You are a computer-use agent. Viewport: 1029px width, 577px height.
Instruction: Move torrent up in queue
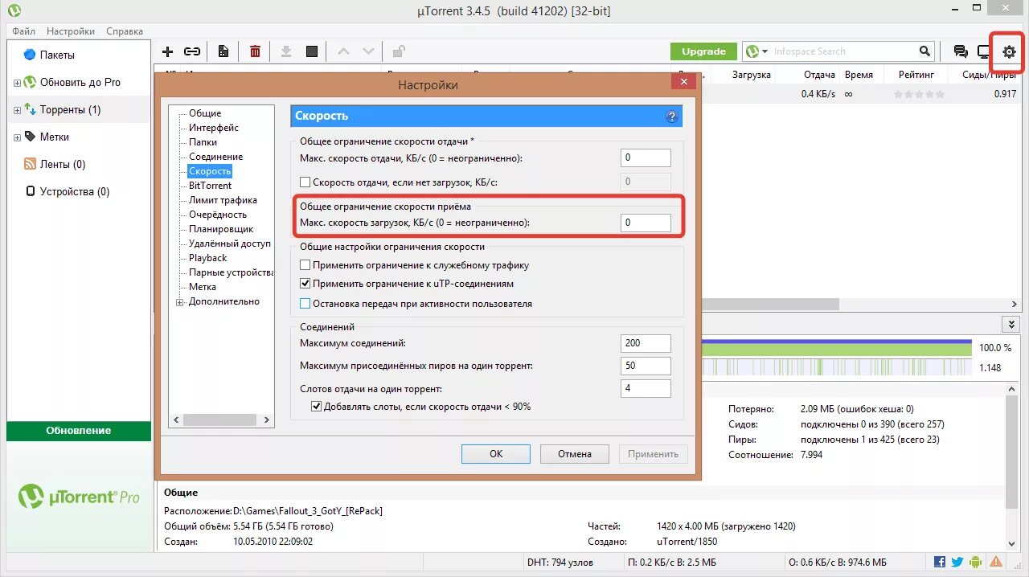pos(343,51)
